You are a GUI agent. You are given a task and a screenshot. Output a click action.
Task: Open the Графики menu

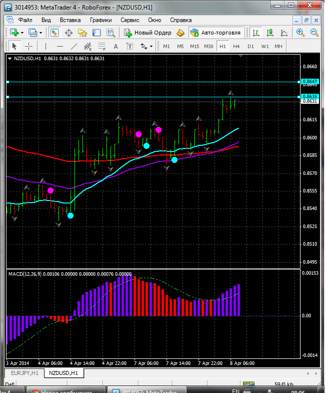101,20
